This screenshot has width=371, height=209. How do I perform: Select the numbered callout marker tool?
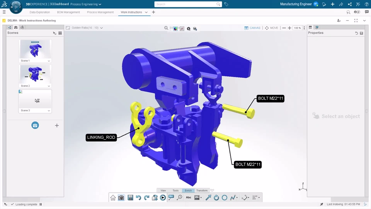[x=180, y=198]
